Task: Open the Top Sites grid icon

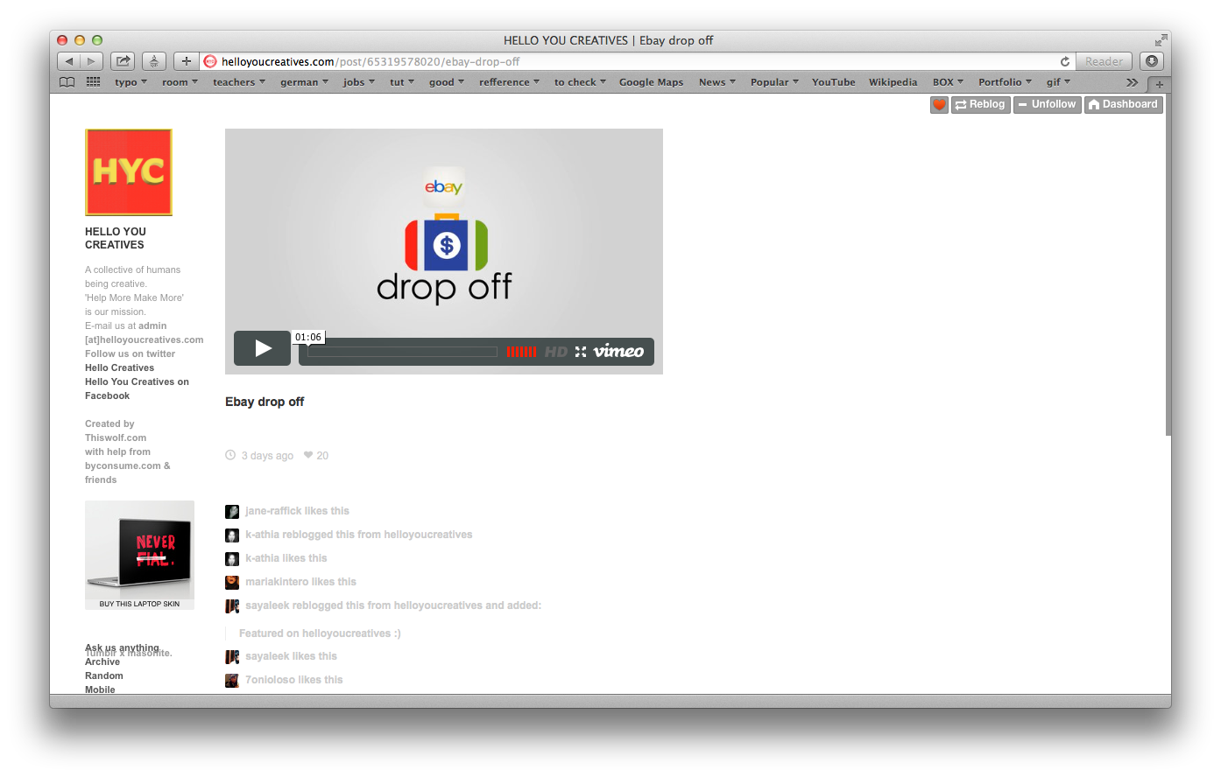Action: click(93, 82)
